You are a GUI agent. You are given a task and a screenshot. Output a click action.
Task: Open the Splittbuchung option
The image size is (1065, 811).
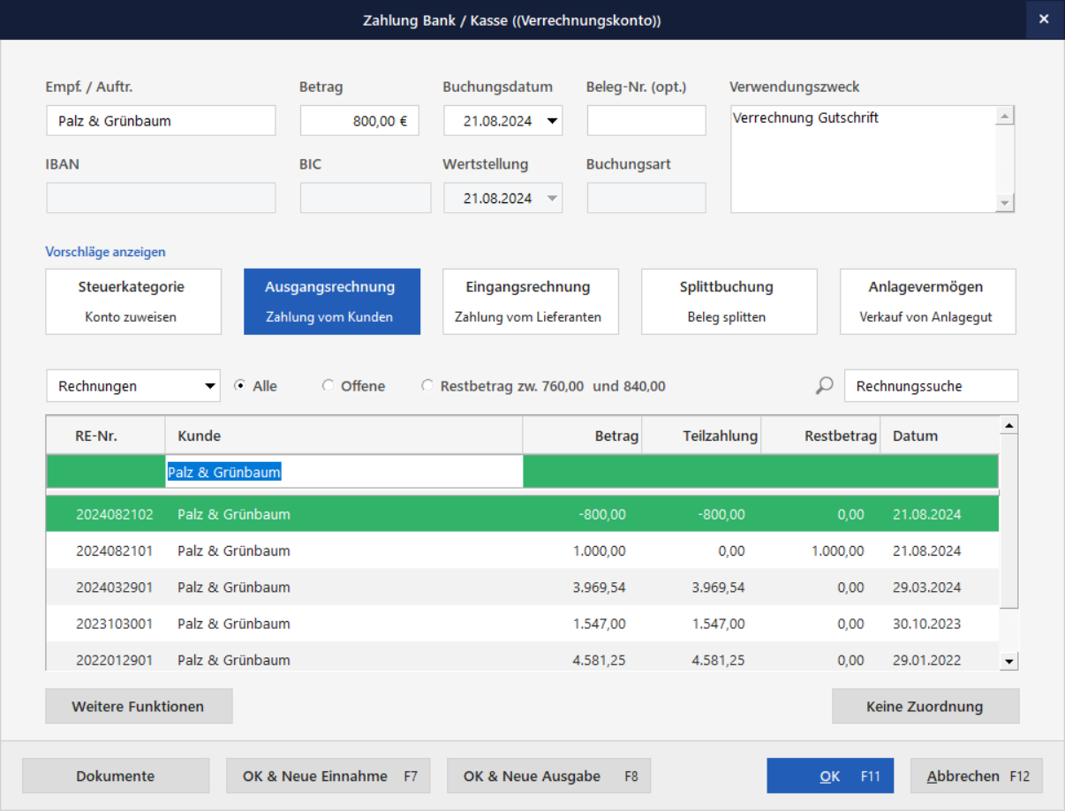tap(729, 301)
